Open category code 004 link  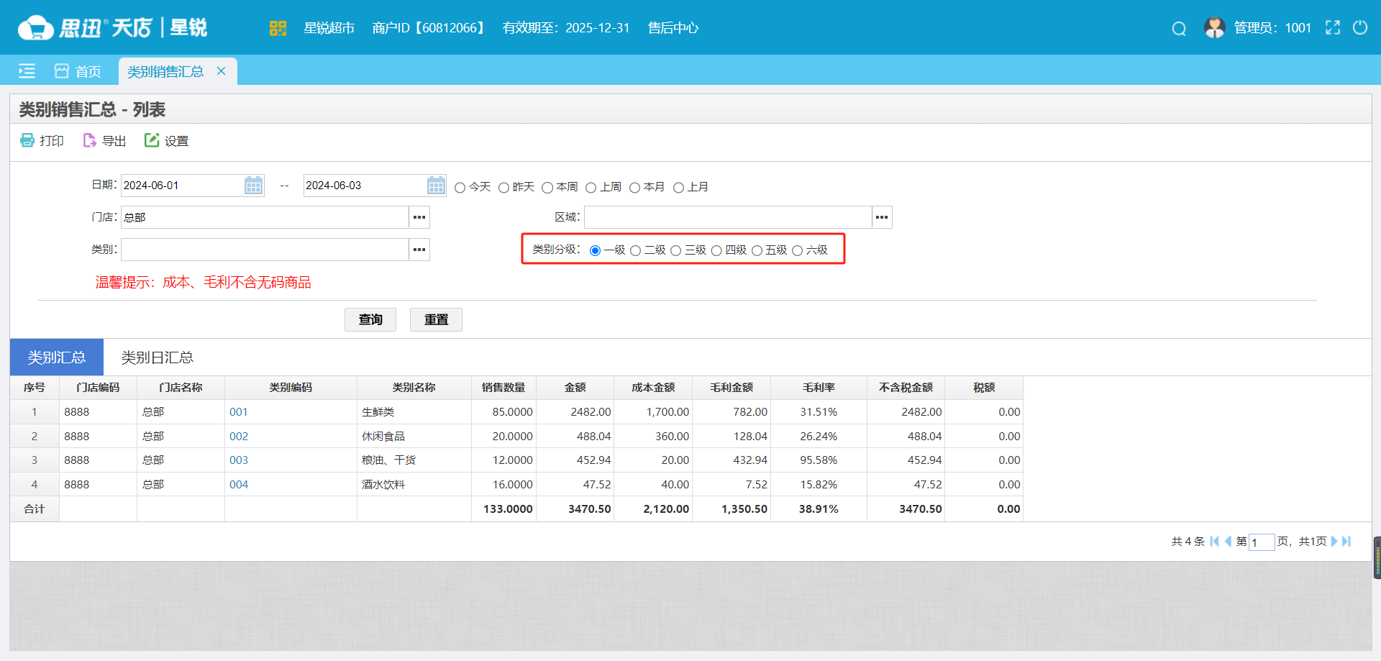pyautogui.click(x=239, y=485)
